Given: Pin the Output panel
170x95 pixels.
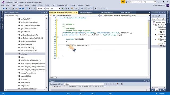Looking at the screenshot, I should (146, 81).
